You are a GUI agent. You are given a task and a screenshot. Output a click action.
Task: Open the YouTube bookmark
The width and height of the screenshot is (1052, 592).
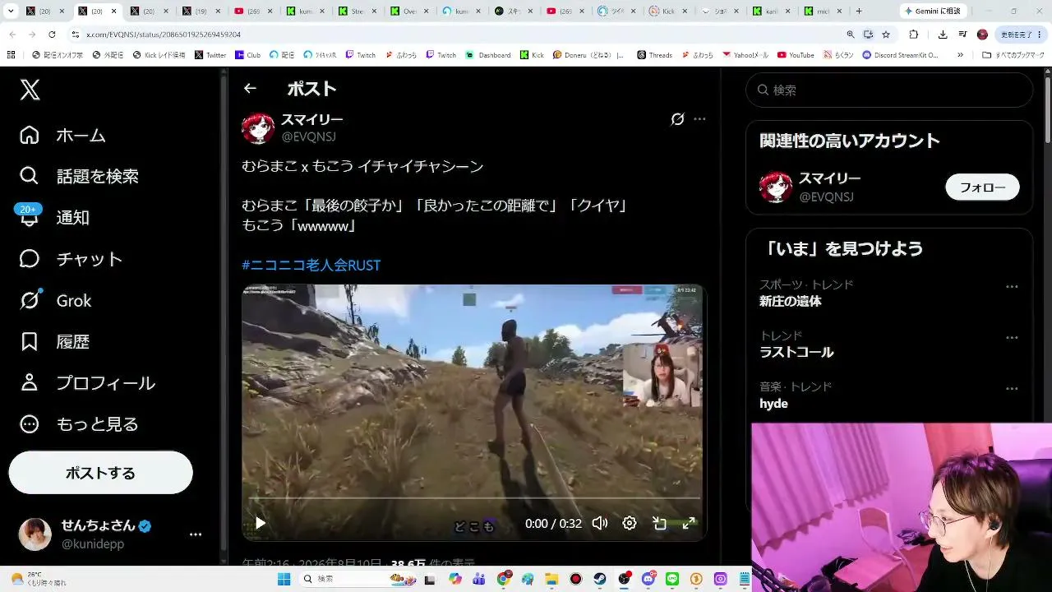pos(796,55)
